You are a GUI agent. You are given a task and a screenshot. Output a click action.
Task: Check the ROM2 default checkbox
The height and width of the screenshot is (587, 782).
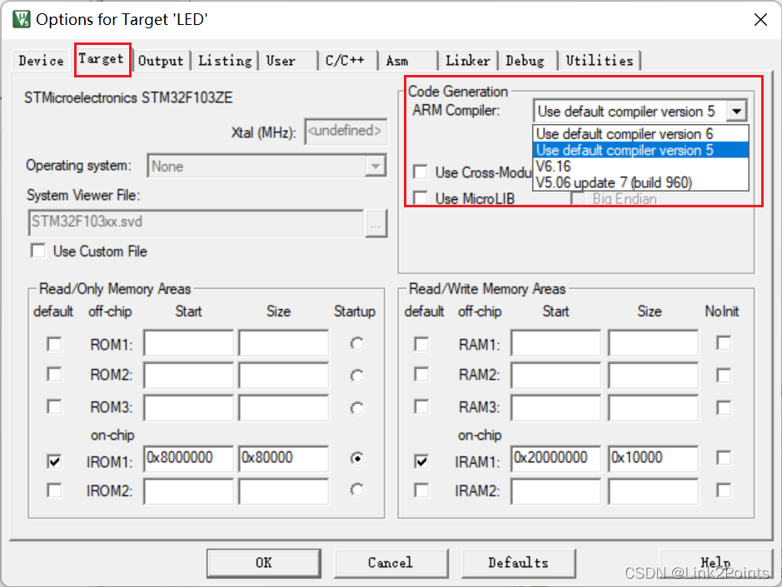click(x=54, y=375)
